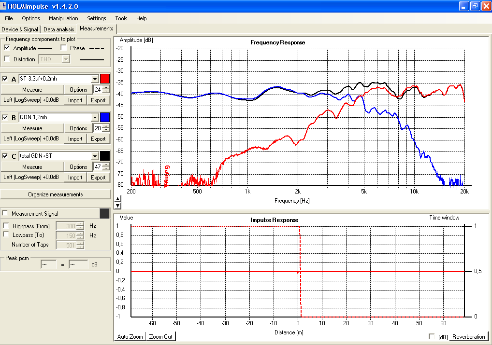Click Options for slot A
Image resolution: width=492 pixels, height=345 pixels.
tap(78, 90)
